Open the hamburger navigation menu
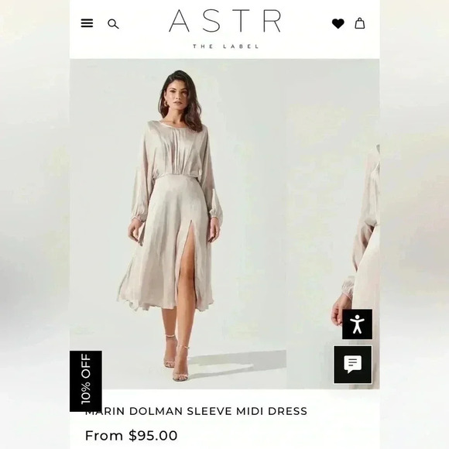The width and height of the screenshot is (449, 449). click(87, 23)
